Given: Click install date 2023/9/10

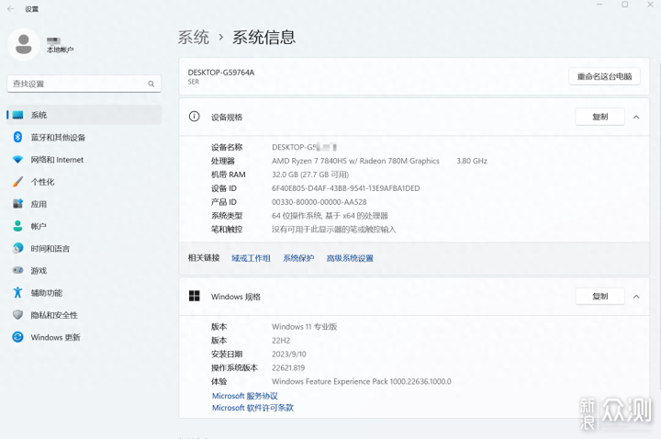Looking at the screenshot, I should pos(289,354).
